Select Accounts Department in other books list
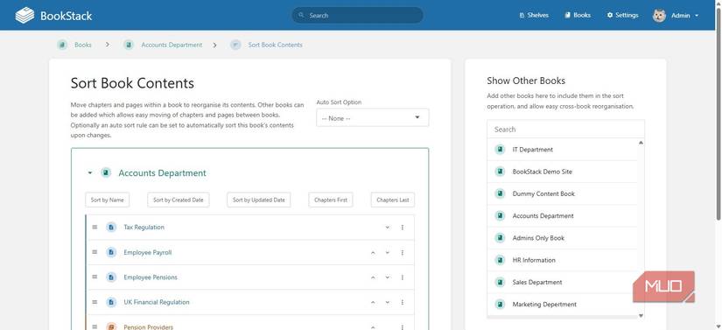Screen dimensions: 722x330 tap(562, 216)
